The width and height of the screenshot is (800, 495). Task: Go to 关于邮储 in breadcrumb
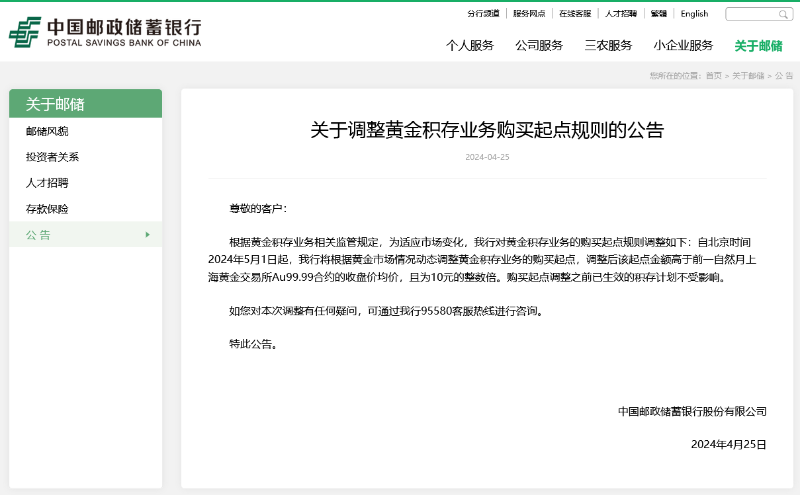coord(748,76)
